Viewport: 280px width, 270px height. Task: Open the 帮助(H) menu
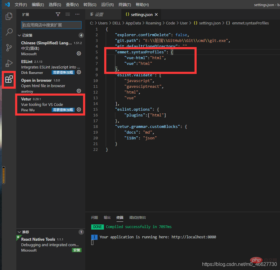[142, 5]
